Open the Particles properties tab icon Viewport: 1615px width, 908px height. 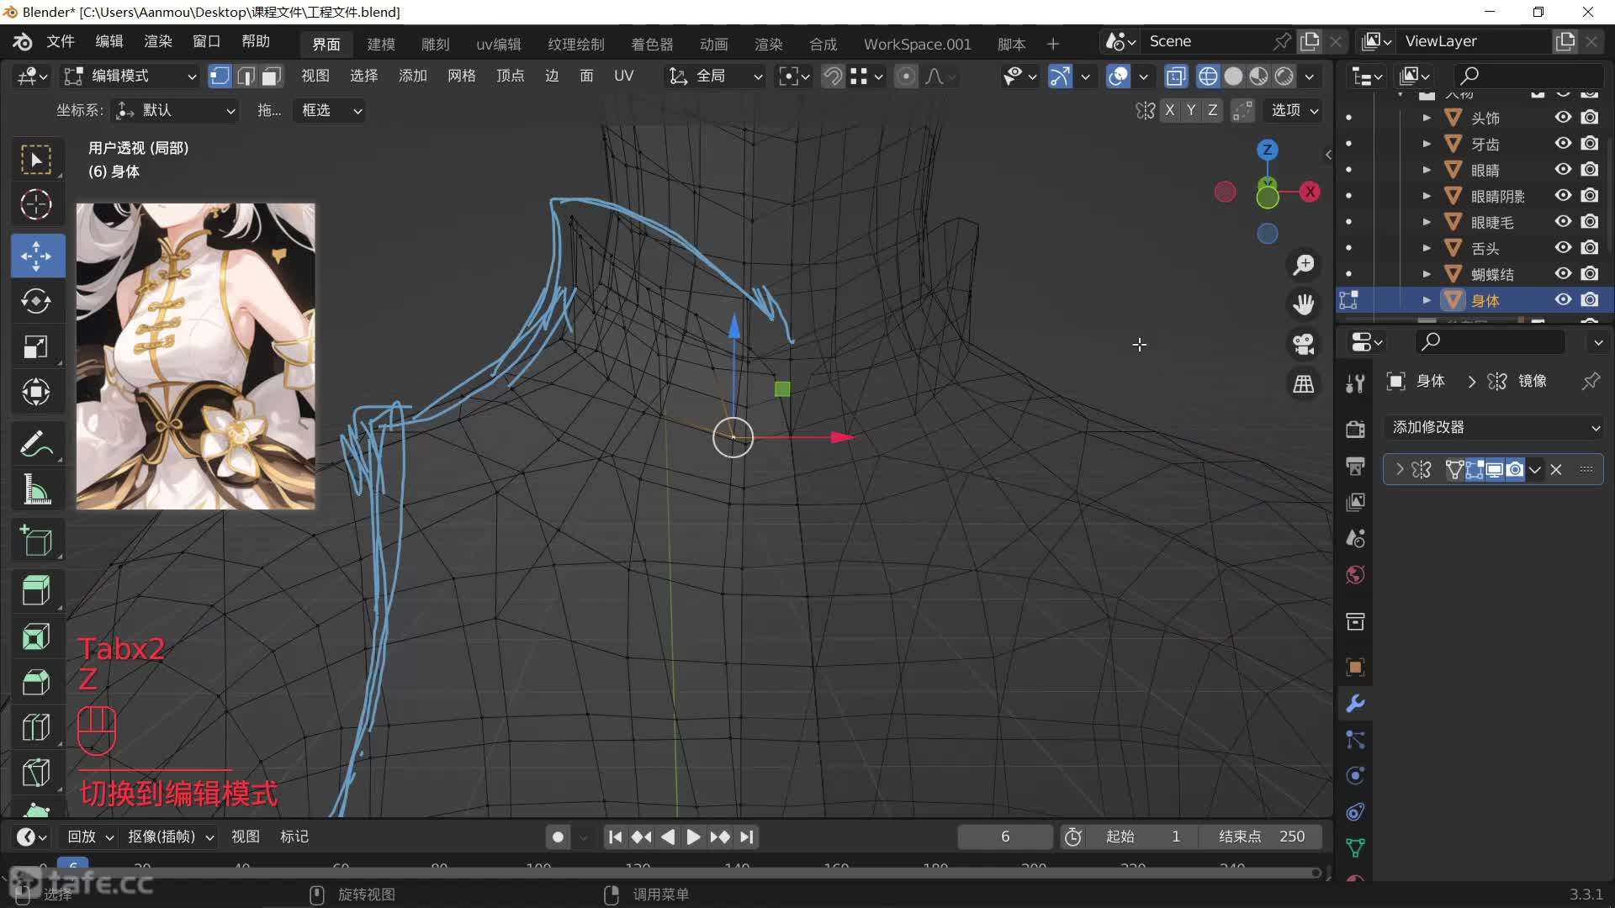point(1355,740)
